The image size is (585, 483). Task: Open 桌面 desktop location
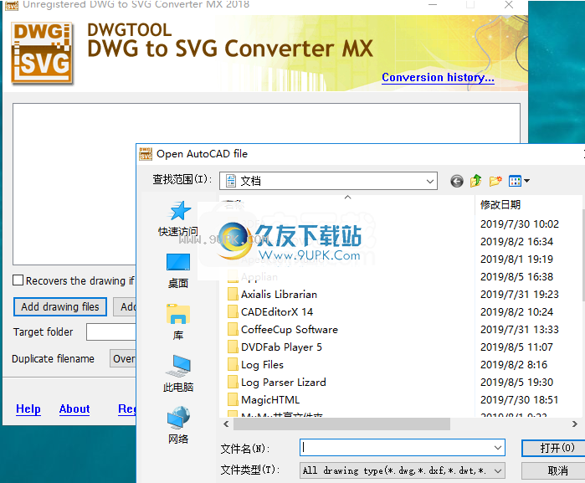[x=178, y=271]
